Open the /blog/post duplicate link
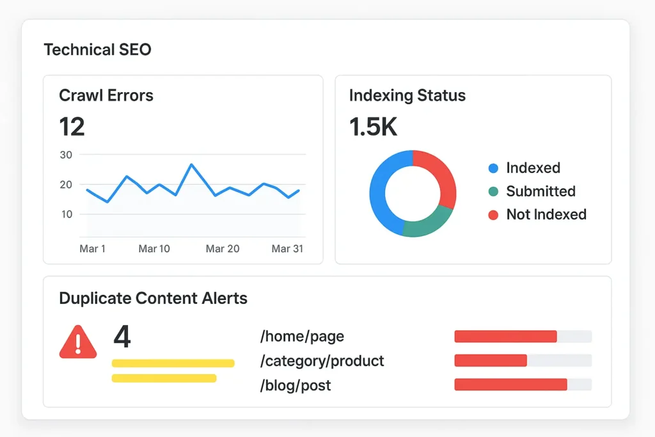The height and width of the screenshot is (437, 655). tap(296, 385)
